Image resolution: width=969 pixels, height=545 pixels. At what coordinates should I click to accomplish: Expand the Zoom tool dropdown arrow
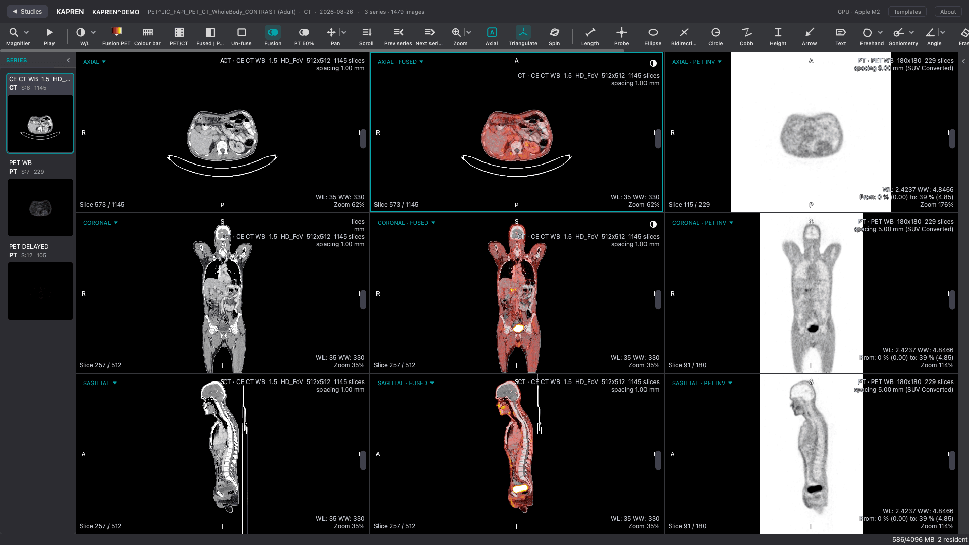pyautogui.click(x=469, y=32)
